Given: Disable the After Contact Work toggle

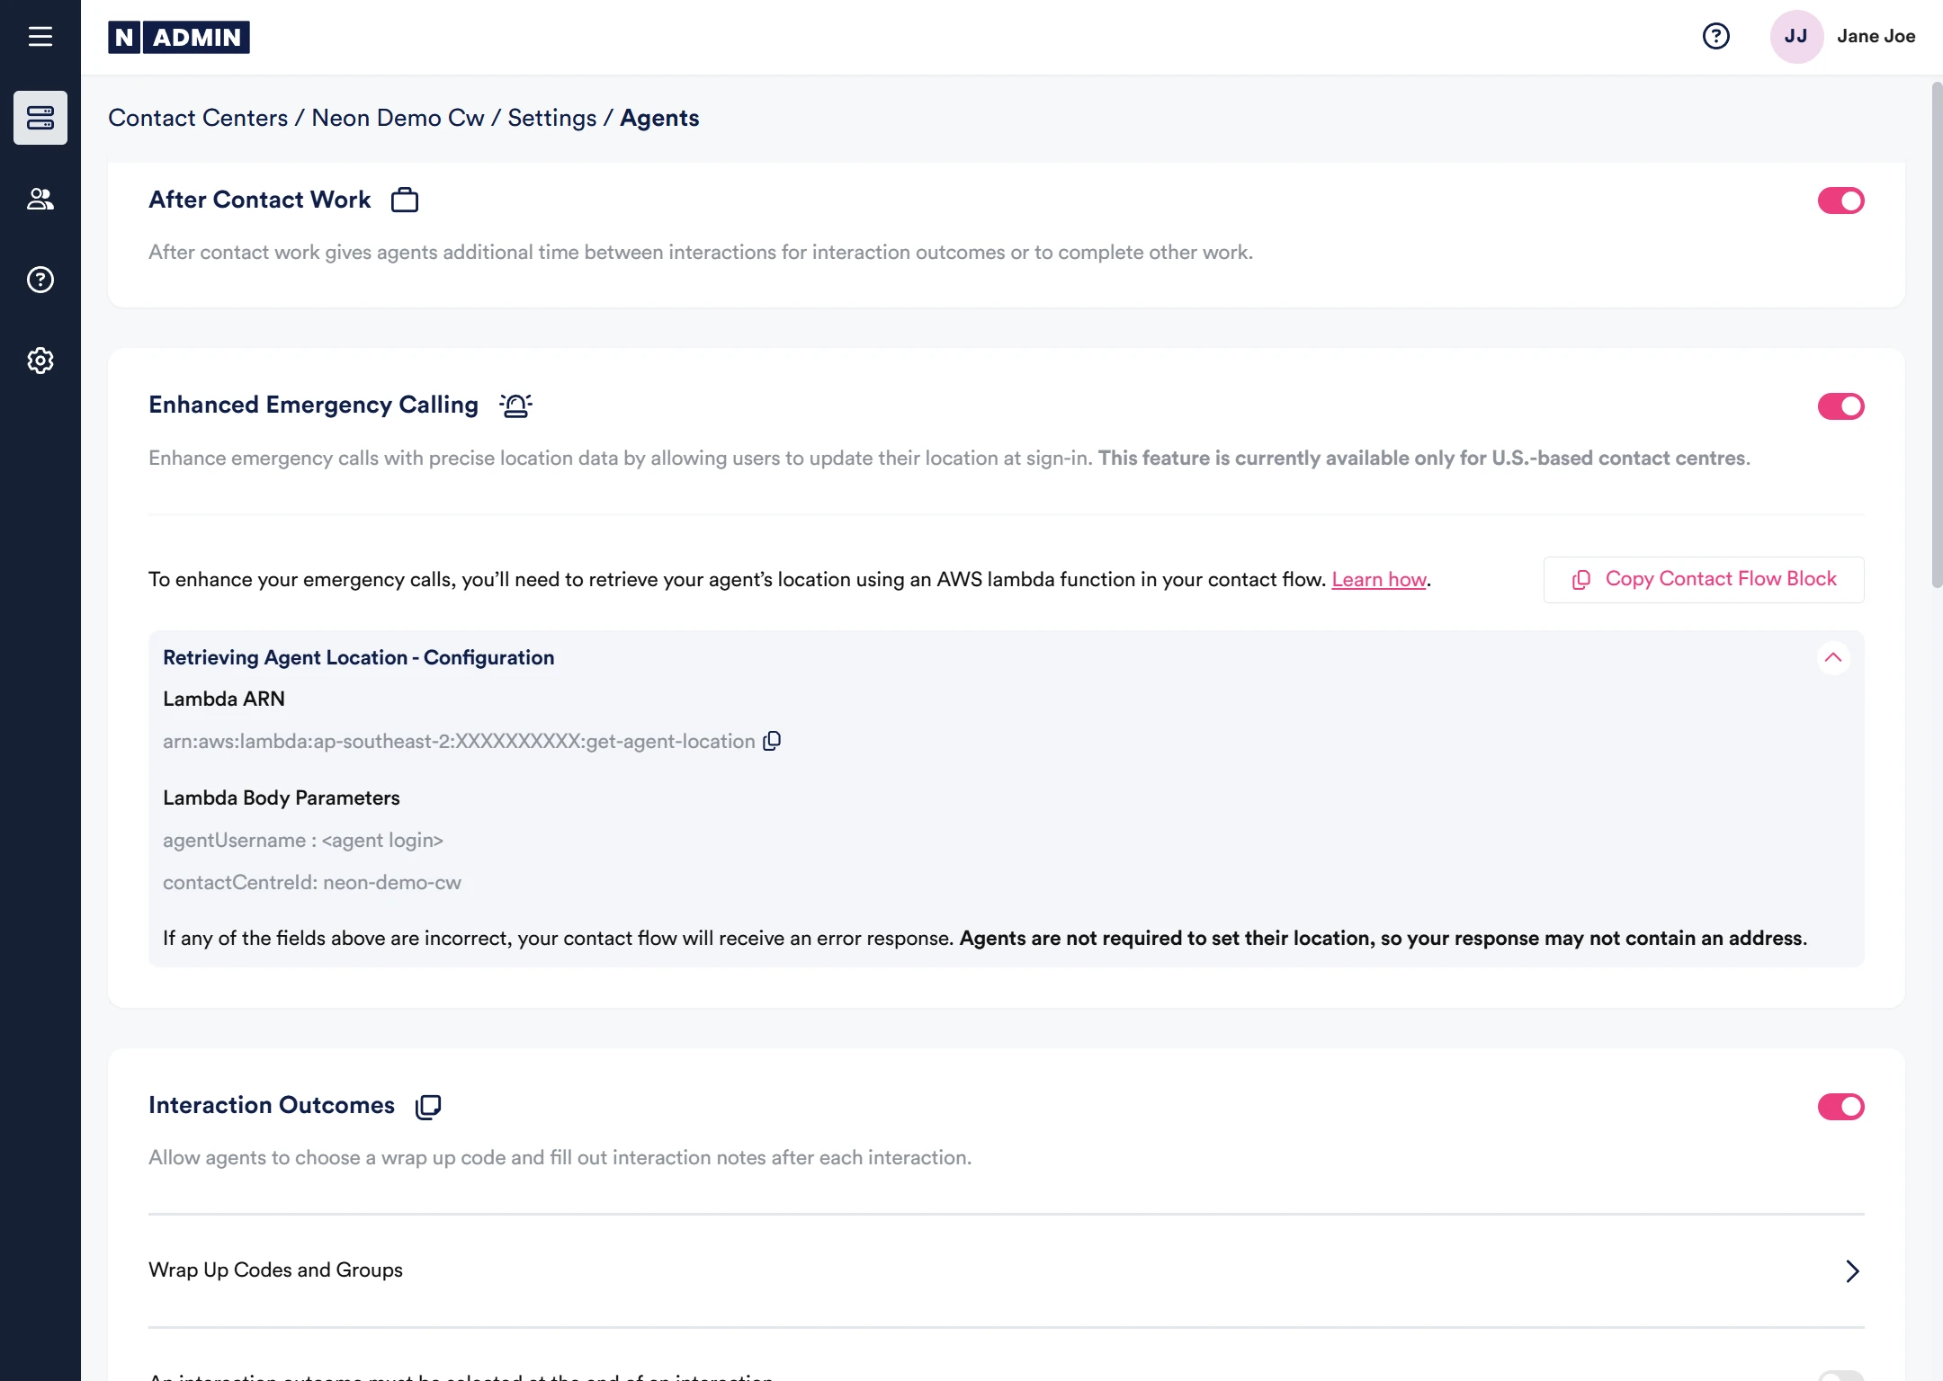Looking at the screenshot, I should (x=1840, y=200).
